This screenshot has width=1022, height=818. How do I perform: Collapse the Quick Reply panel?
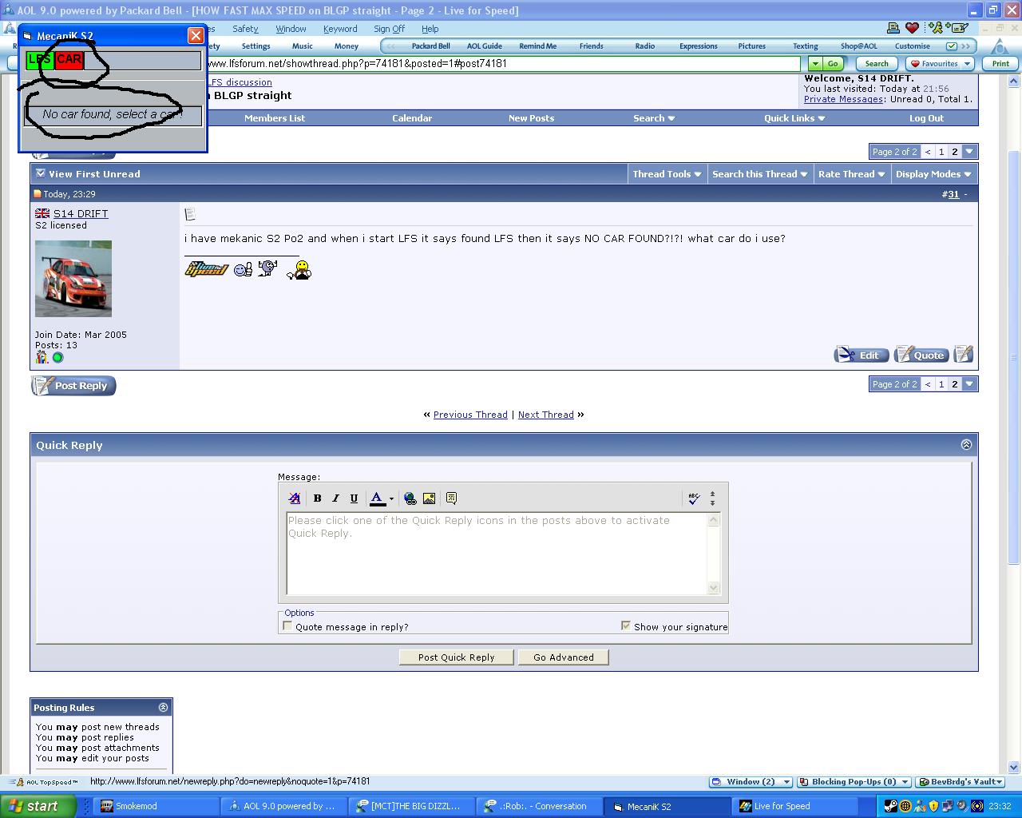(x=966, y=445)
